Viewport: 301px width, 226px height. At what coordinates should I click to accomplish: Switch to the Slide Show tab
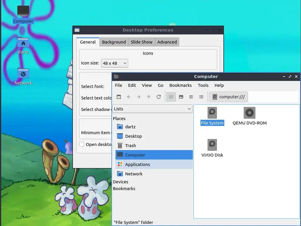point(142,42)
